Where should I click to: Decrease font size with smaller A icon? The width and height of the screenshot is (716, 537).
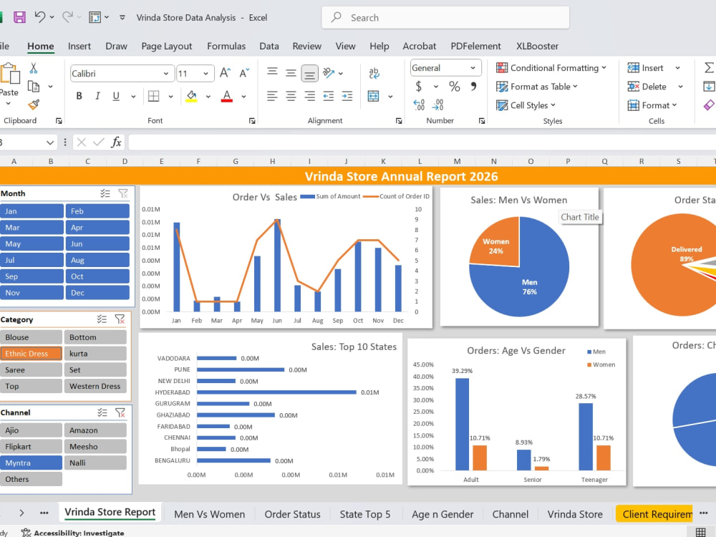pyautogui.click(x=244, y=73)
